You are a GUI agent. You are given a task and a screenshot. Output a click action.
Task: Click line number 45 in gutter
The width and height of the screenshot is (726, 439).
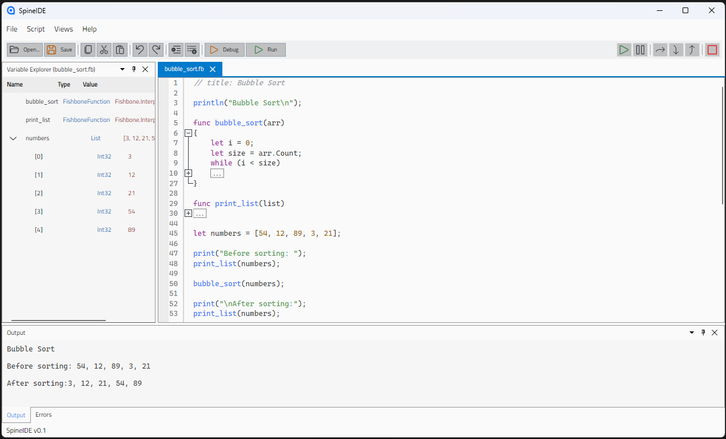[174, 233]
